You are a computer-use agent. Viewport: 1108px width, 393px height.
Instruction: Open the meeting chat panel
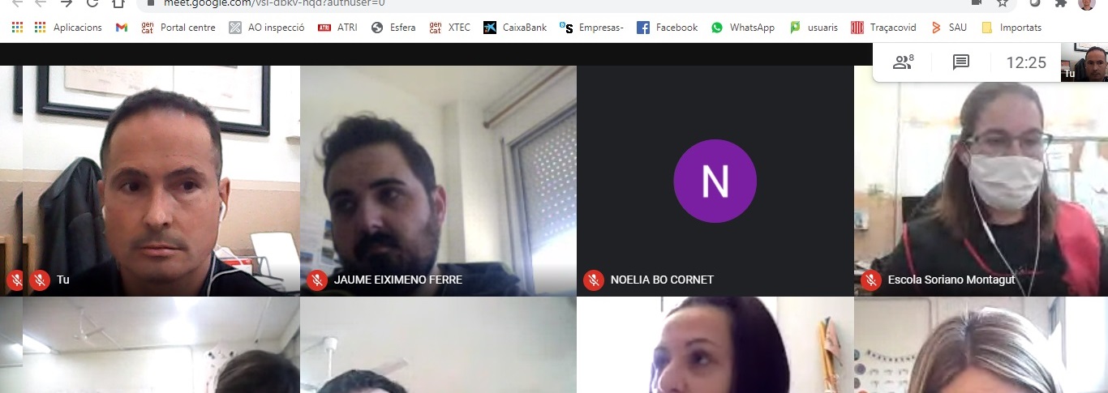coord(961,62)
